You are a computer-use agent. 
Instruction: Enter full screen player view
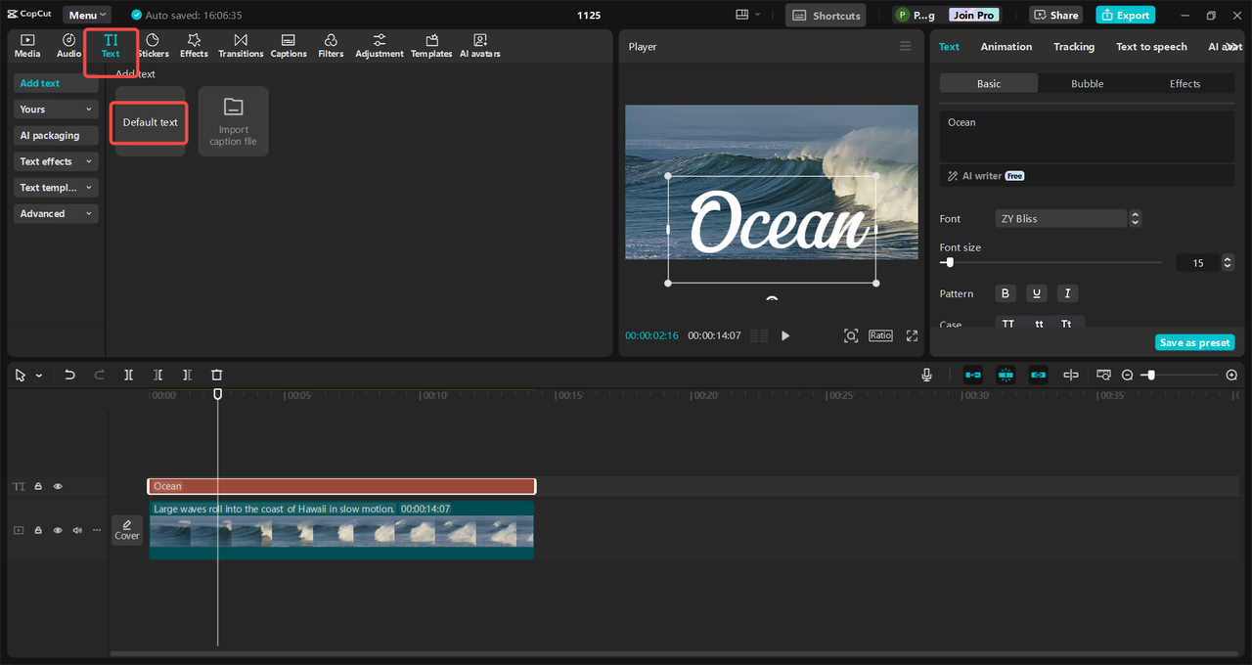click(912, 335)
